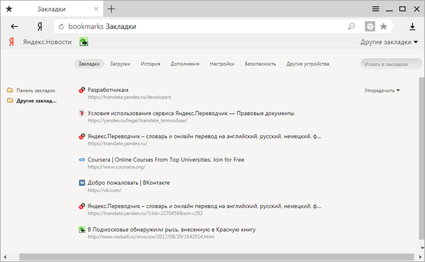Click the Rosbalt favicon in bookmark list

82,230
